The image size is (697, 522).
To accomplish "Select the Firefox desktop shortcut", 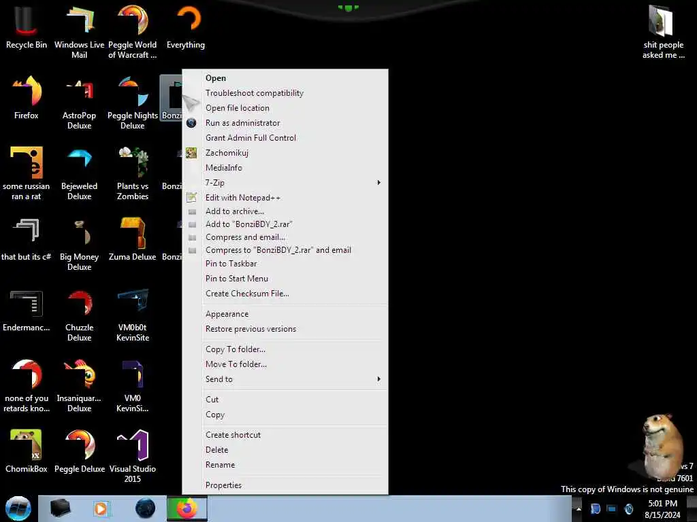I will click(x=27, y=98).
